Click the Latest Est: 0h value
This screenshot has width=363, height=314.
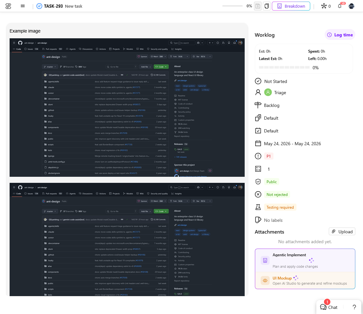[x=270, y=59]
